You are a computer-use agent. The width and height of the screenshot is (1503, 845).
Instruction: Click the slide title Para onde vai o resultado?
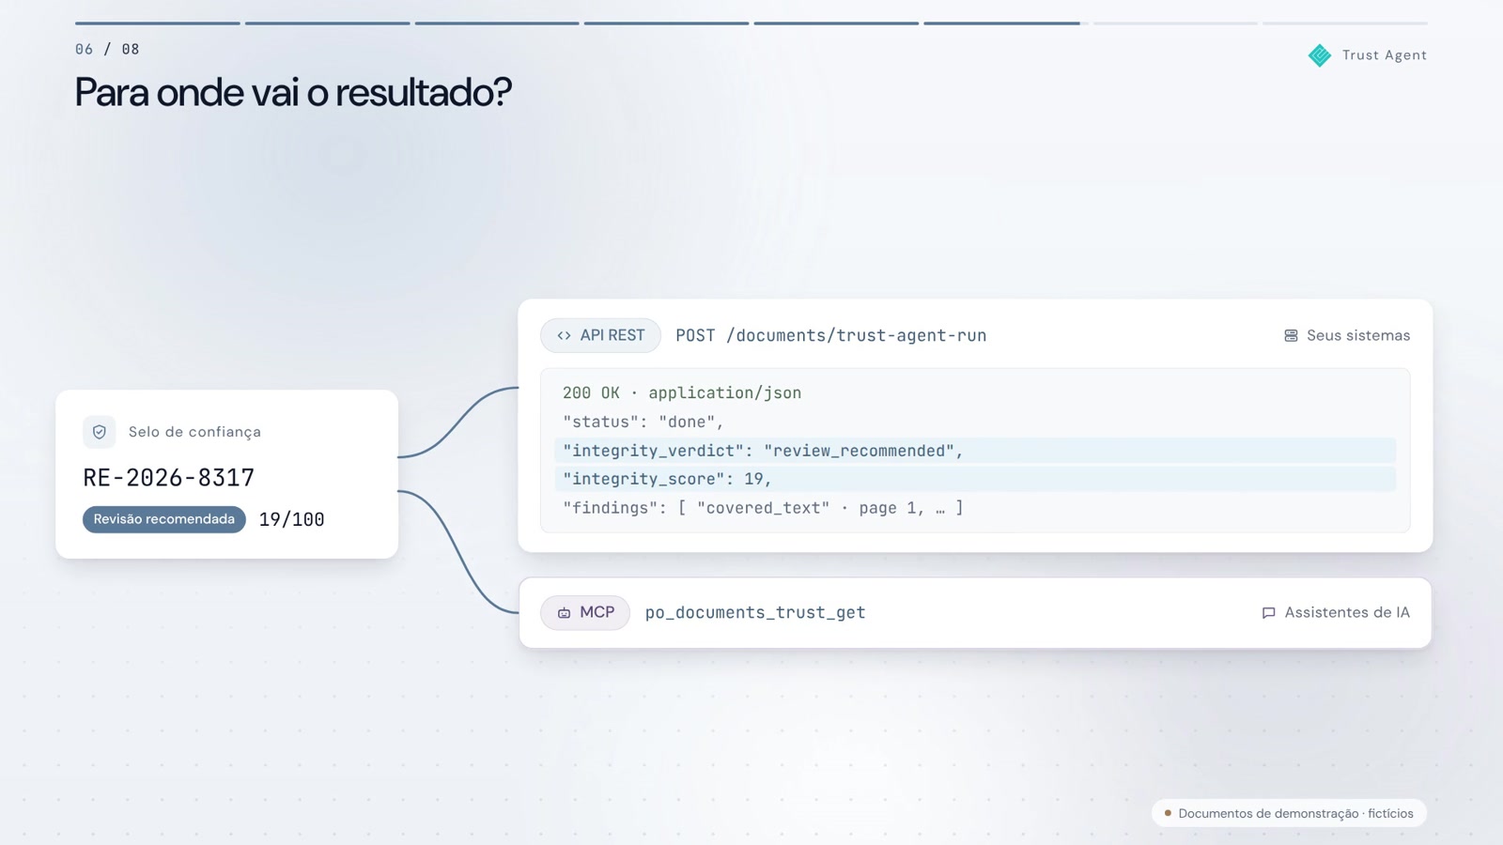(293, 92)
